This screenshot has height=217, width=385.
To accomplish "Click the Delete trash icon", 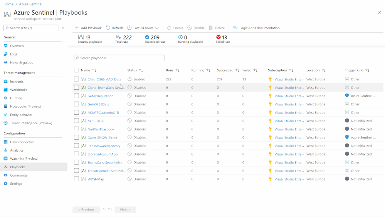I will [x=211, y=28].
